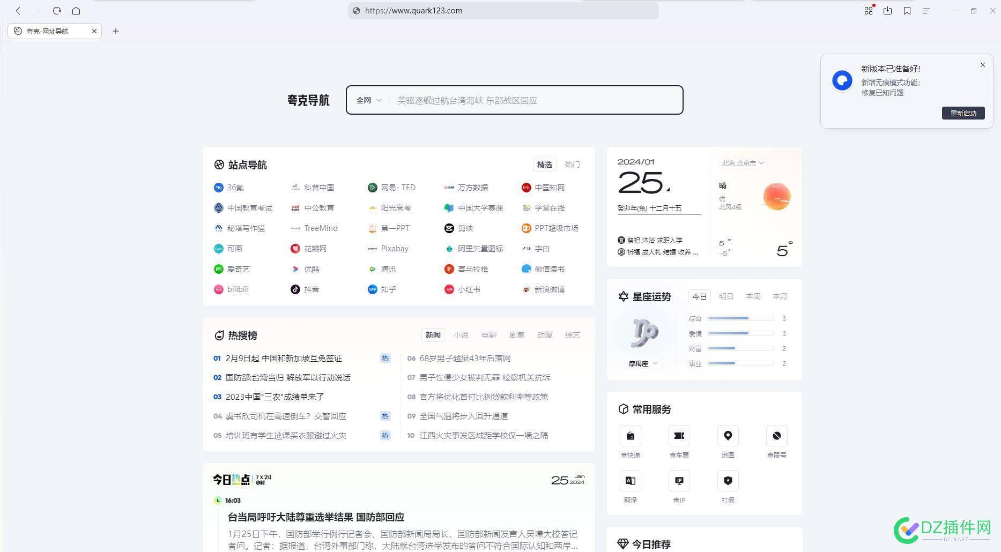Click the sun weather thumbnail
This screenshot has width=1001, height=552.
(x=776, y=197)
